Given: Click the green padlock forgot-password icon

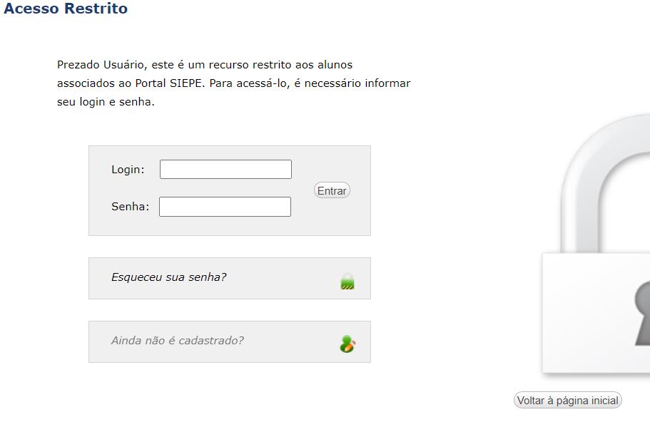Looking at the screenshot, I should (347, 280).
